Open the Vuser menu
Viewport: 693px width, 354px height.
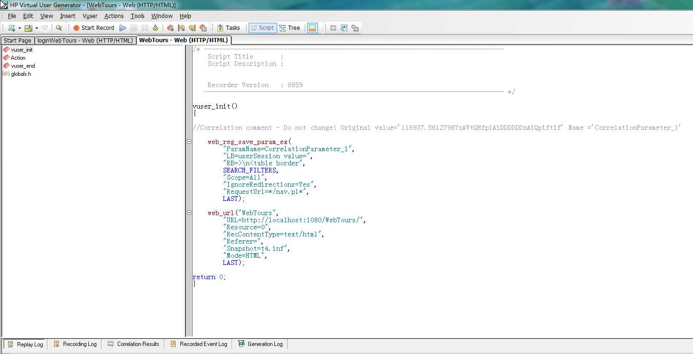pyautogui.click(x=90, y=16)
